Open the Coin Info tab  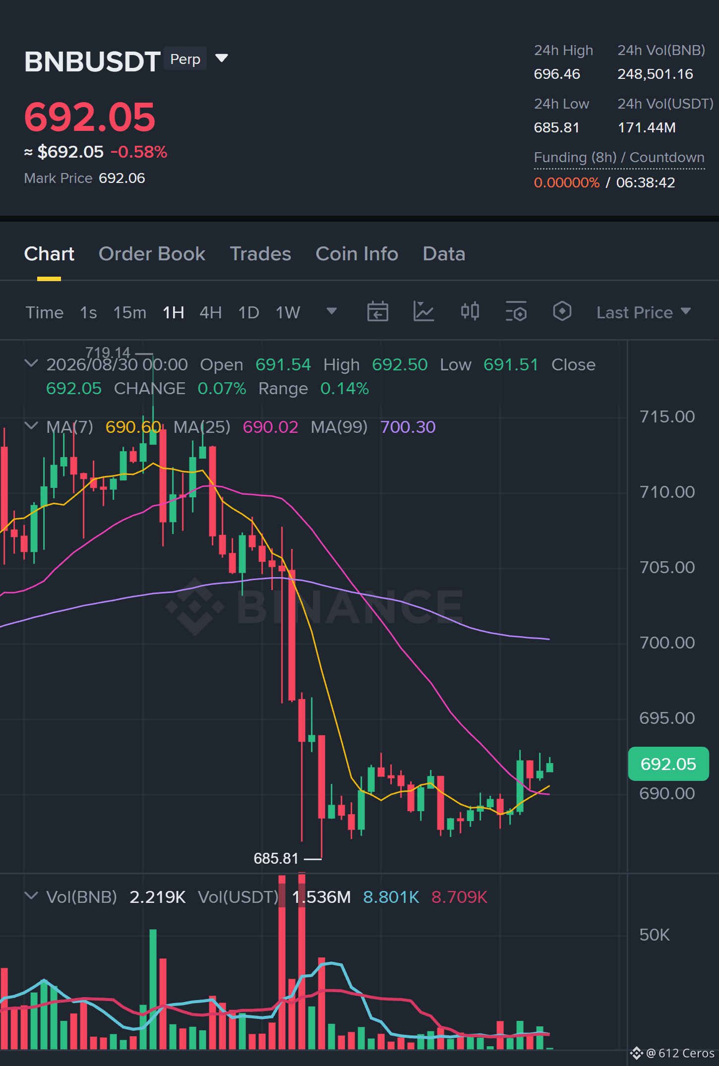click(x=357, y=254)
